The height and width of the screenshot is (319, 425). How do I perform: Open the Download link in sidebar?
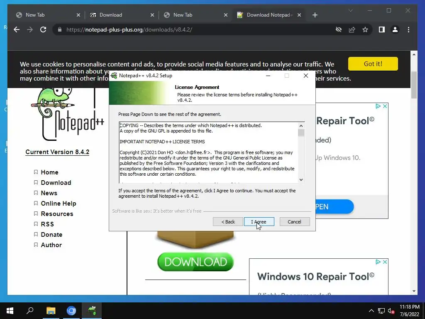(56, 183)
